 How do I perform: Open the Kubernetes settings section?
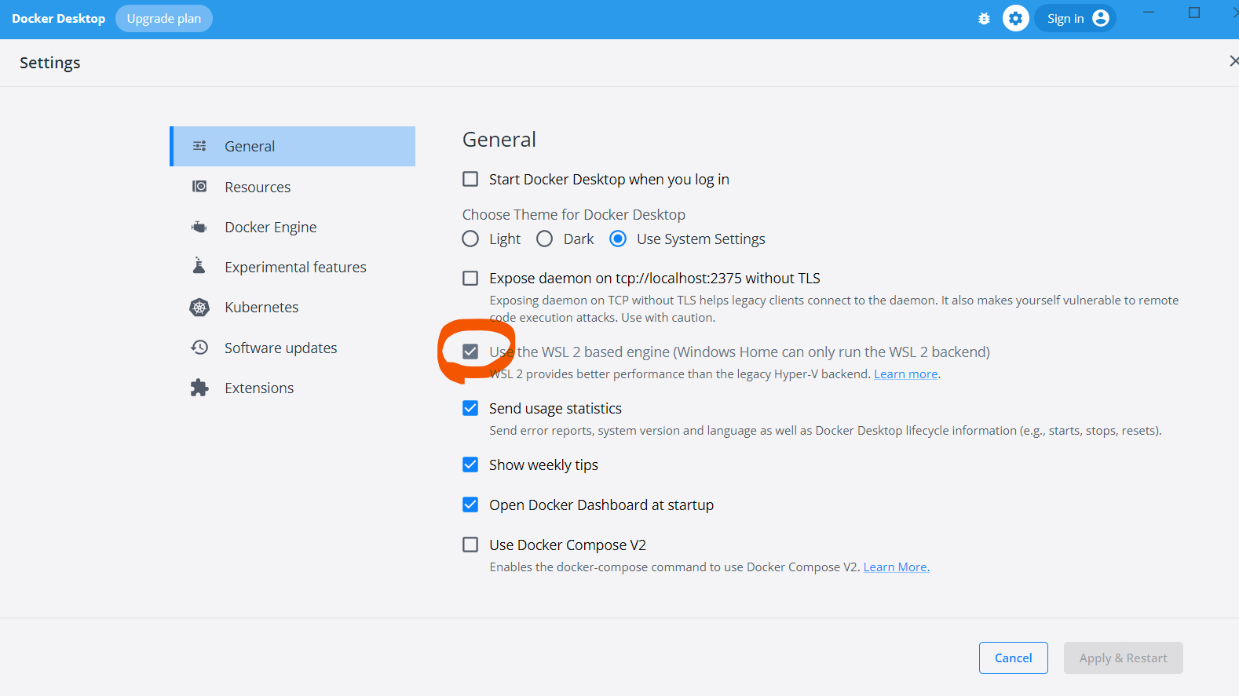(x=293, y=308)
